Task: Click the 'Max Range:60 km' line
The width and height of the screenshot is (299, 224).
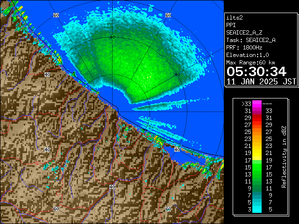Action: (x=250, y=63)
